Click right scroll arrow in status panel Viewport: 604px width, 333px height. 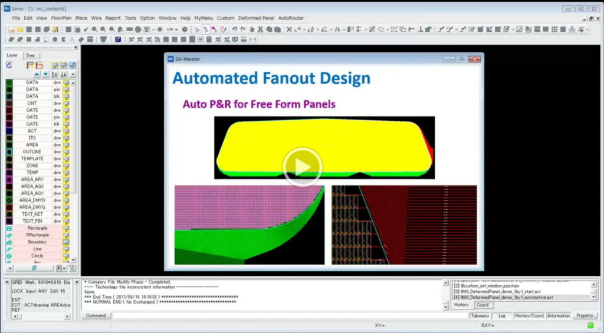coord(67,316)
